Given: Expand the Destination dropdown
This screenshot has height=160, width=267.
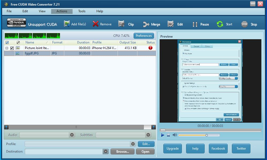Looking at the screenshot, I should (106, 151).
